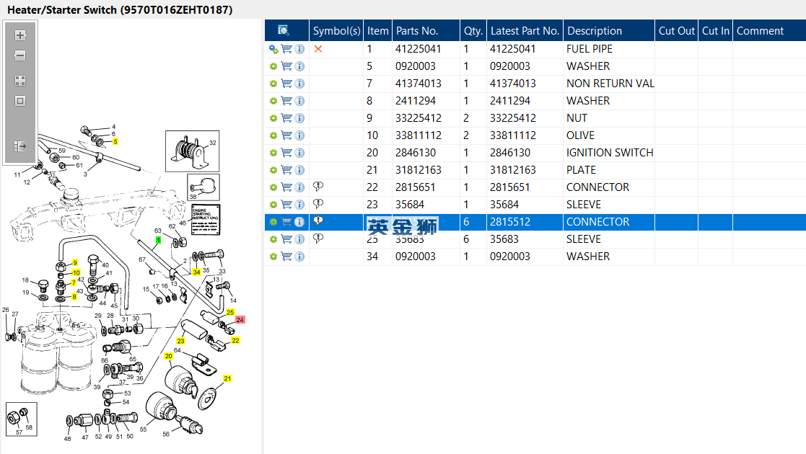Viewport: 806px width, 454px height.
Task: Select callout 25 in the diagram
Action: (230, 312)
